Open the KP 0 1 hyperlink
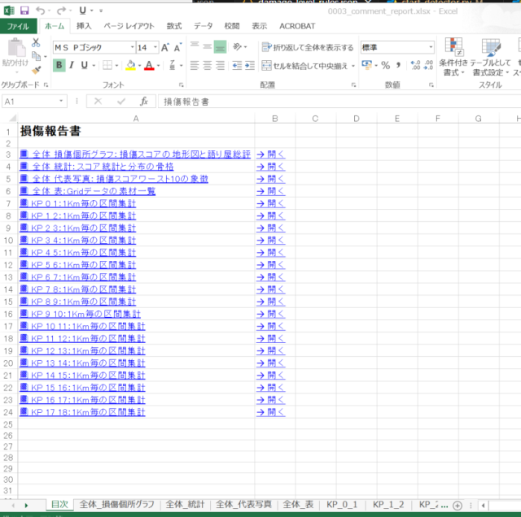 coord(78,203)
